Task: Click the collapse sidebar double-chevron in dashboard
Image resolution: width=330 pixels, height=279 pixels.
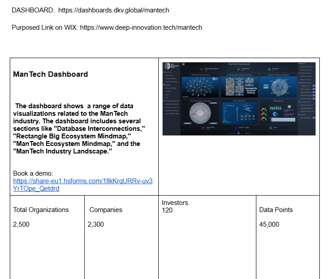Action: click(184, 65)
